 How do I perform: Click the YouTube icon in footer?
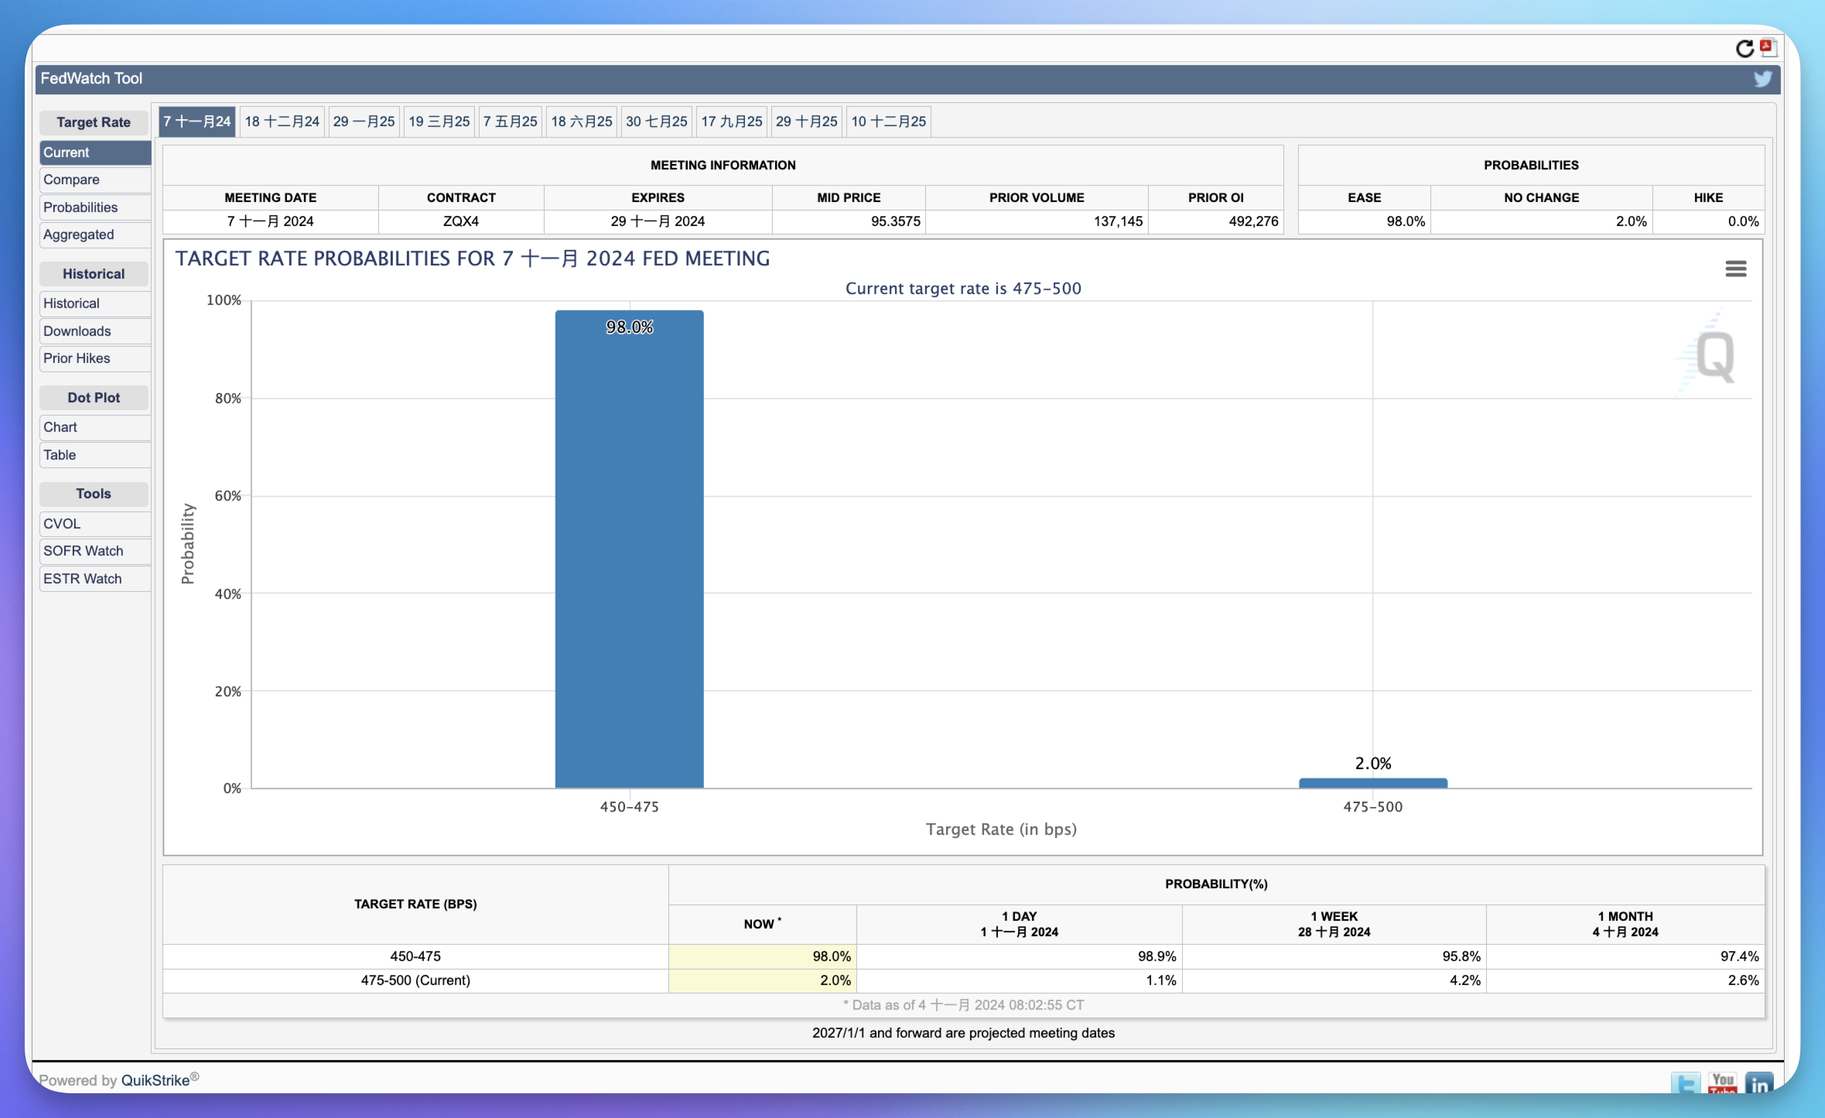[1723, 1082]
